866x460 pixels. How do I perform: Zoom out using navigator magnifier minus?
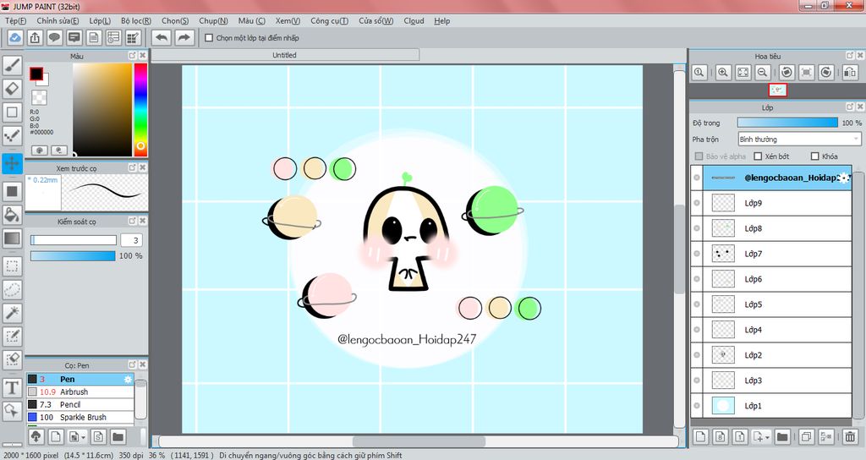pyautogui.click(x=763, y=73)
